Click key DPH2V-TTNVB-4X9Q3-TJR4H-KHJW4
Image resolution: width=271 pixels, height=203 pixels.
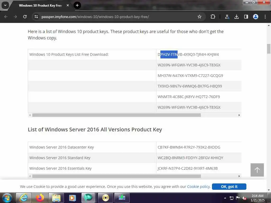[188, 54]
